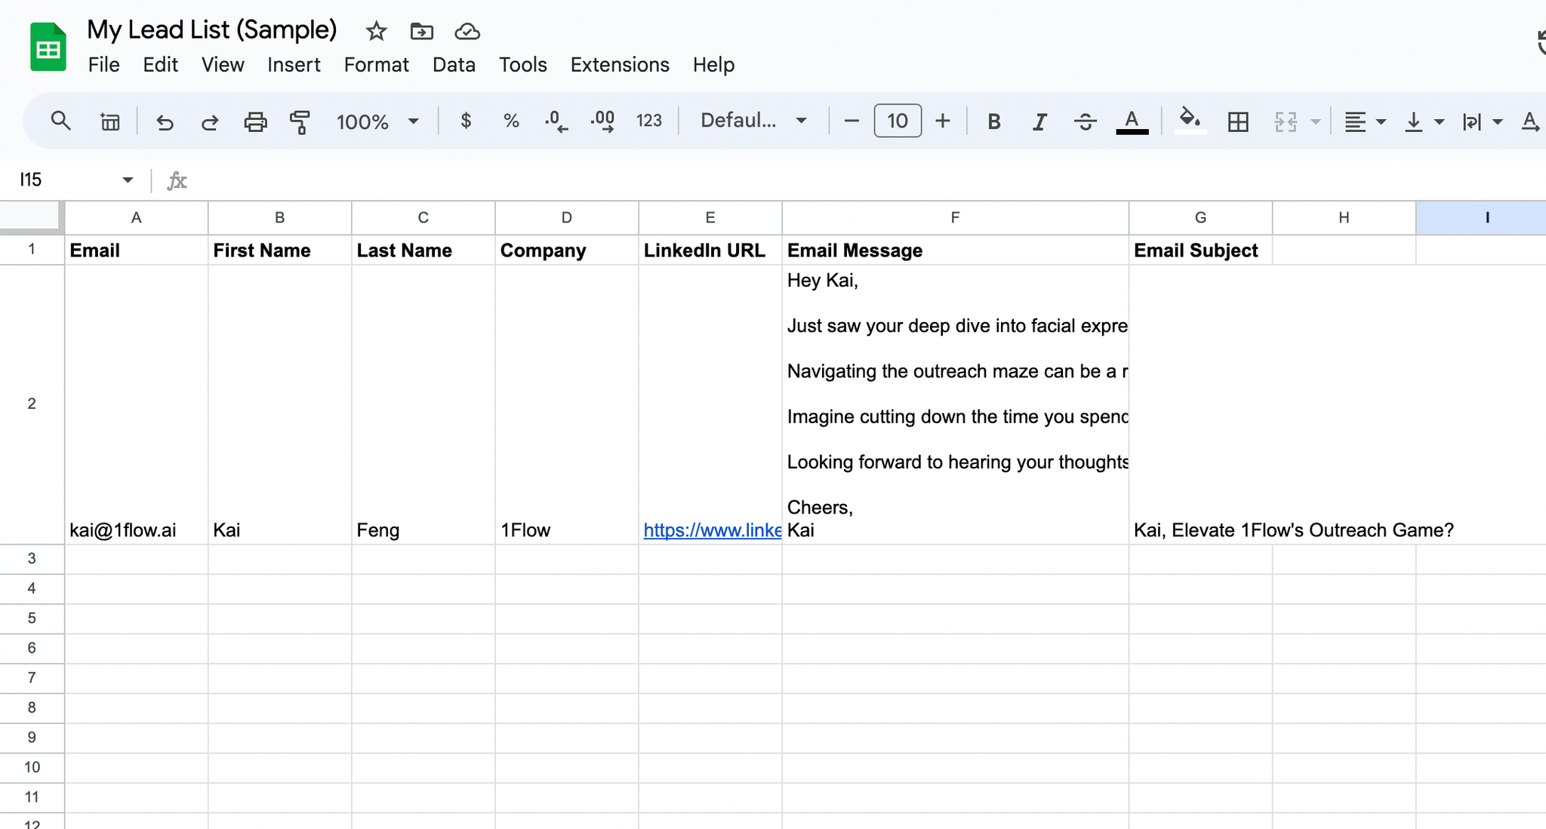Apply percent format icon

pyautogui.click(x=511, y=121)
